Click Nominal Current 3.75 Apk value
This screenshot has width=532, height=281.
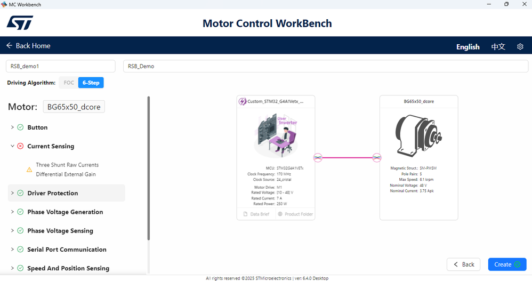tap(426, 191)
